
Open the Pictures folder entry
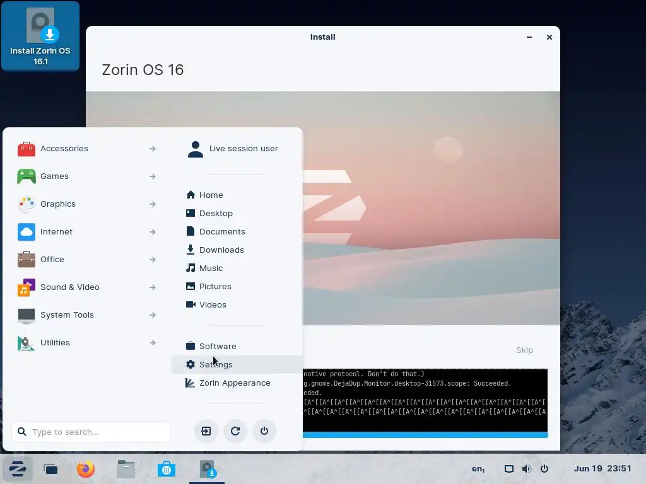pos(237,287)
